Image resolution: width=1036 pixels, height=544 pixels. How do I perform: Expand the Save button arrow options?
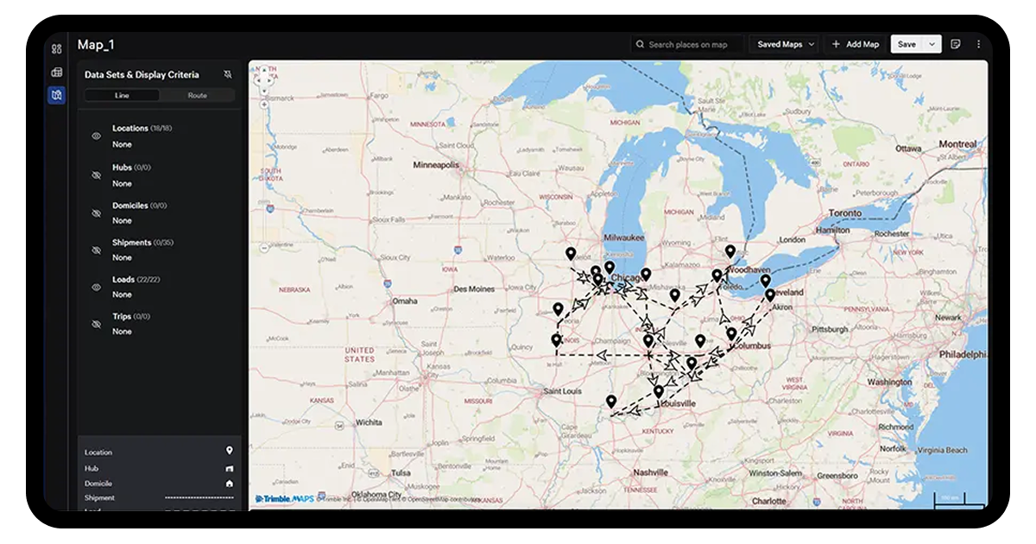click(x=932, y=44)
